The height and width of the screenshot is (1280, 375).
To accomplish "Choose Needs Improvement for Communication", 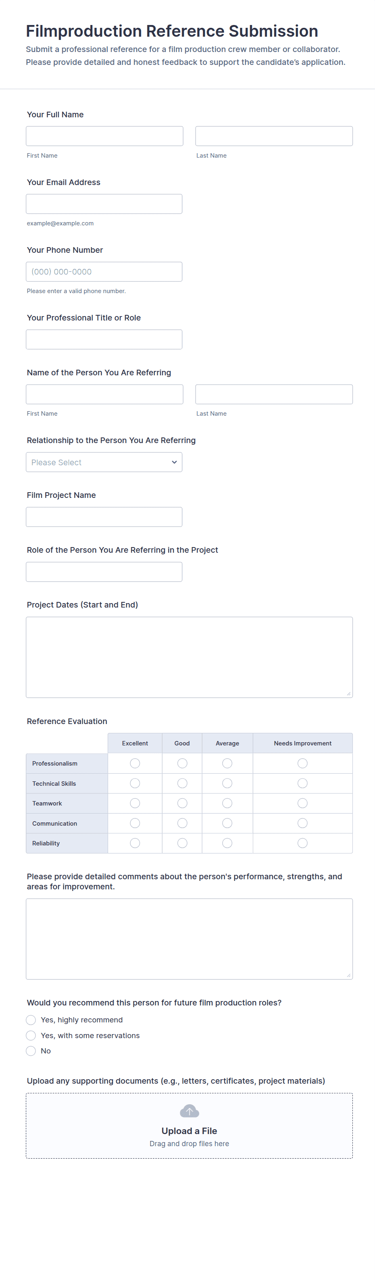I will (x=302, y=823).
